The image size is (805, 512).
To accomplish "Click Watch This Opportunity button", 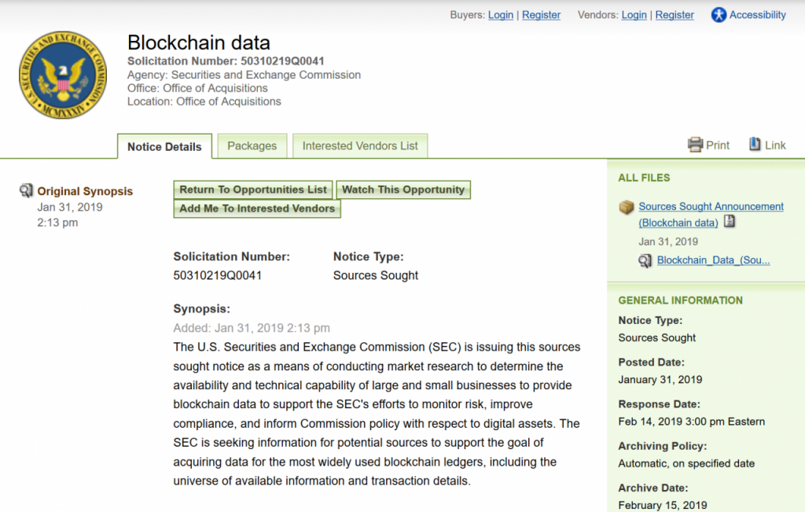I will [x=403, y=190].
